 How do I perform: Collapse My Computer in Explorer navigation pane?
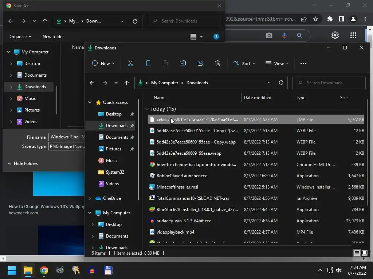(90, 213)
